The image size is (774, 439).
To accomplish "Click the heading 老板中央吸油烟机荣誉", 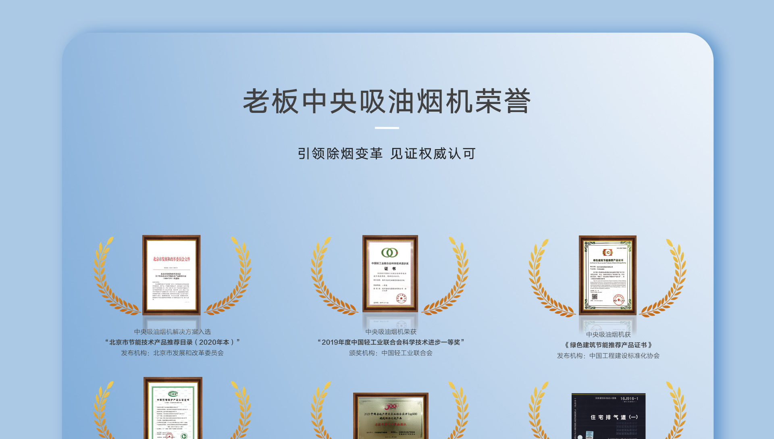I will click(387, 101).
